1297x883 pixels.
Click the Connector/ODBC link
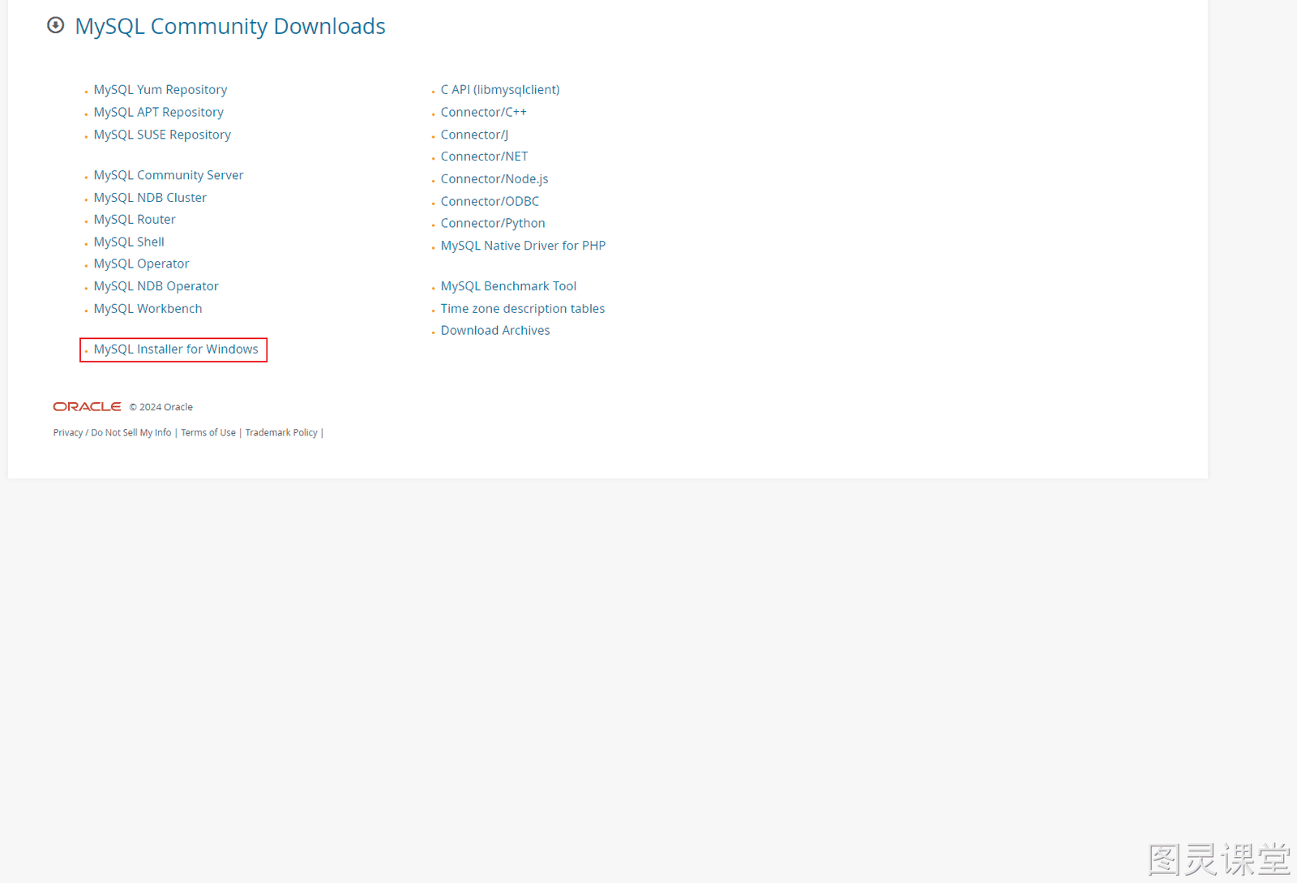(x=490, y=201)
